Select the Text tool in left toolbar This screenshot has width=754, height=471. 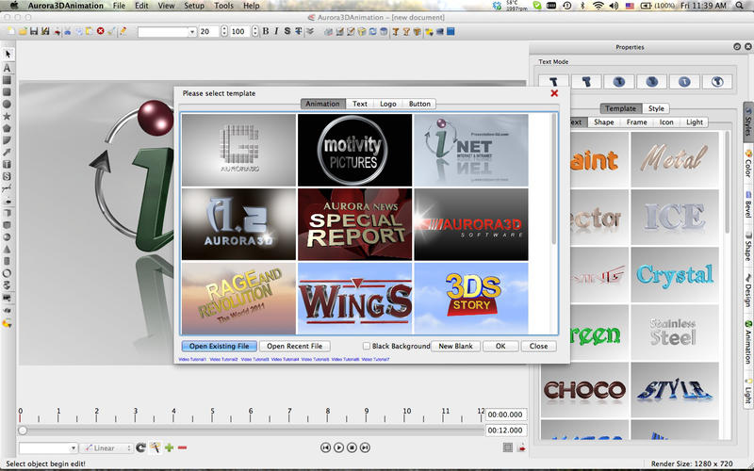[8, 68]
